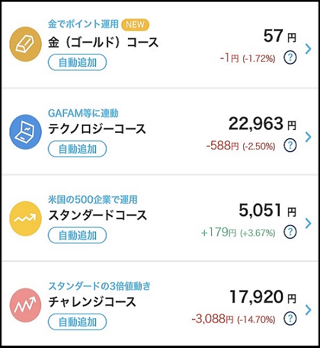Open help icon beside -1円 (-1.72%)
Image resolution: width=320 pixels, height=348 pixels.
tap(290, 58)
